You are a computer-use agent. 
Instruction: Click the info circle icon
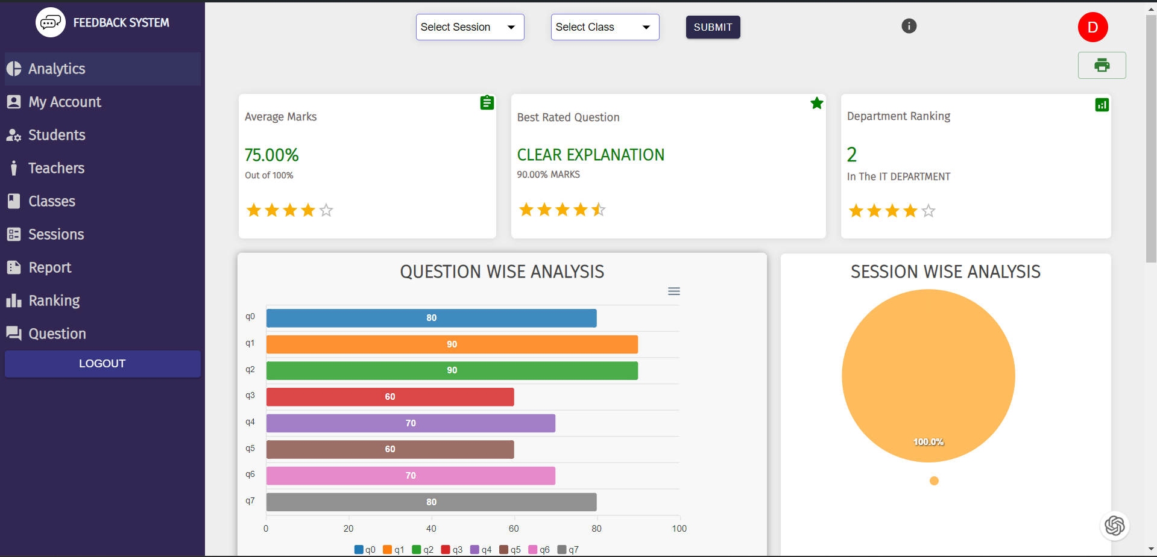tap(909, 26)
